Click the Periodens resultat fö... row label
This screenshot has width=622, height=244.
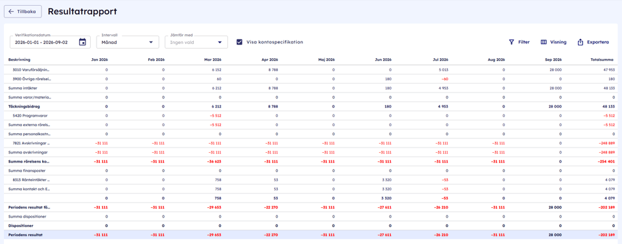click(29, 207)
